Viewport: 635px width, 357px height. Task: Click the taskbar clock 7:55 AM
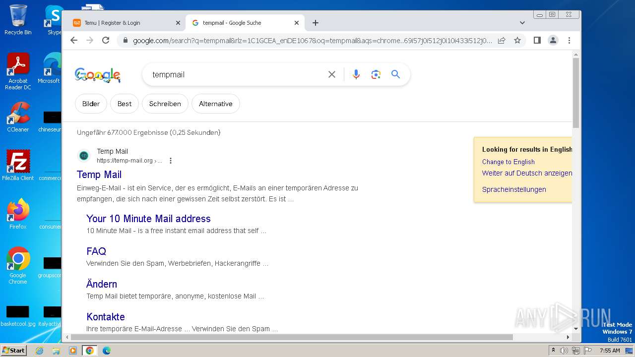tap(610, 351)
